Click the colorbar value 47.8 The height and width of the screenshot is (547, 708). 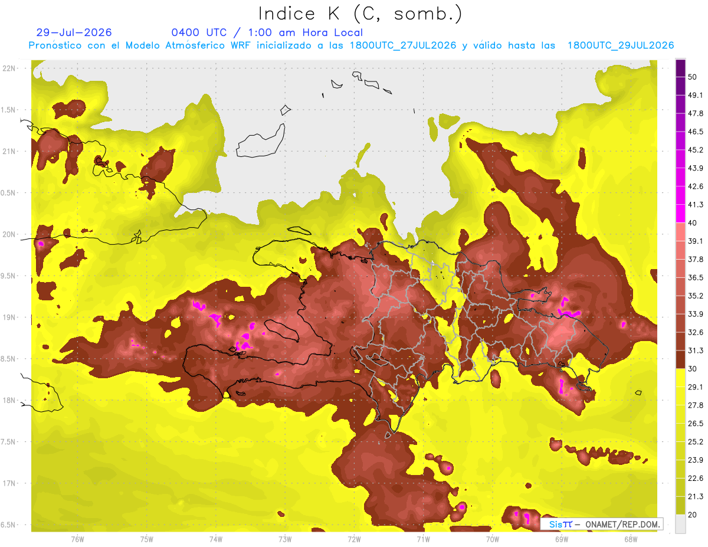point(696,113)
